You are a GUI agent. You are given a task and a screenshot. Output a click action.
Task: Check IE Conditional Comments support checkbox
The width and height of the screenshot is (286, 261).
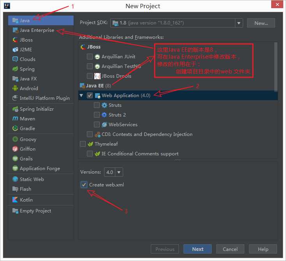click(90, 153)
